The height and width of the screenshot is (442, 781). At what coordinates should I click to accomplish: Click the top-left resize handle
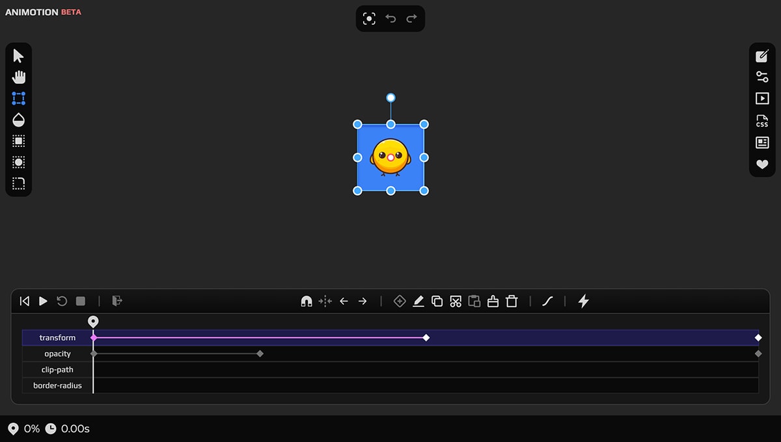click(357, 124)
